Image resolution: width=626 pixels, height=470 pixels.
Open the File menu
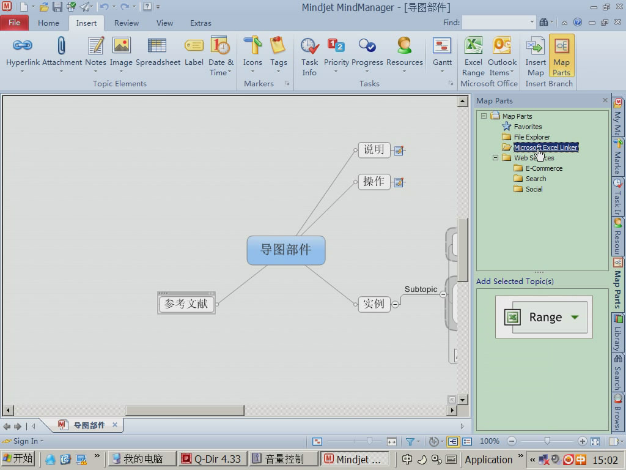(15, 23)
